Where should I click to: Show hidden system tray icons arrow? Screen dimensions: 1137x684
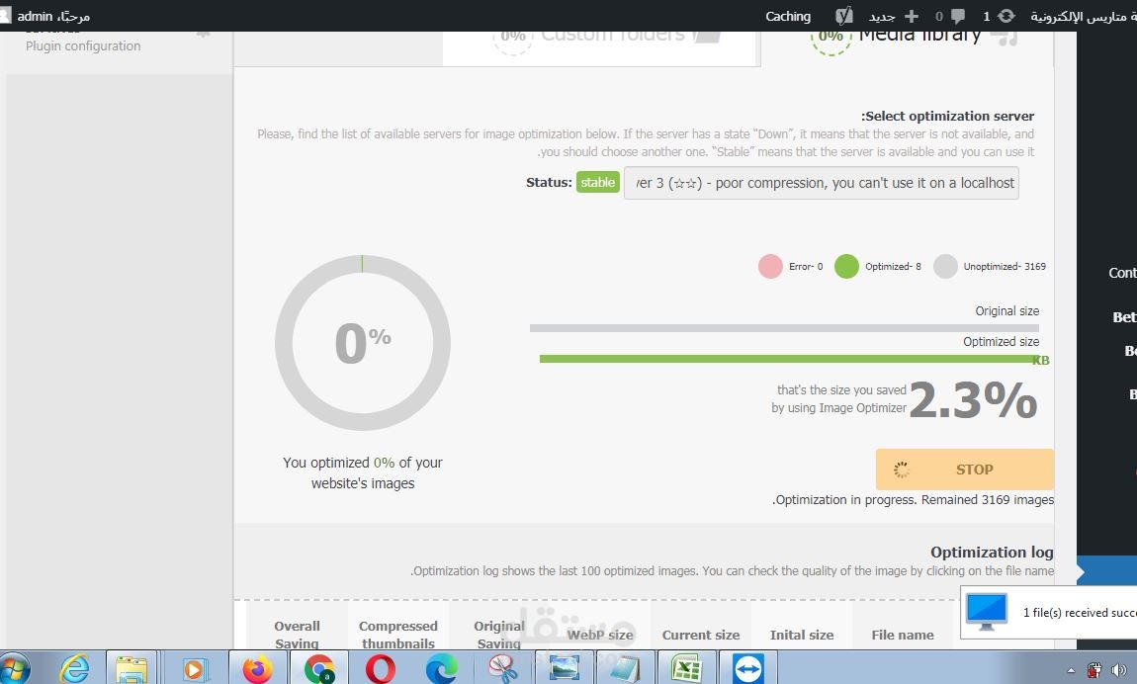click(1071, 670)
